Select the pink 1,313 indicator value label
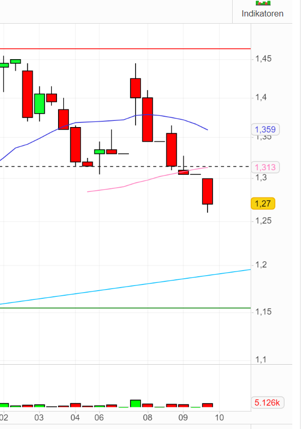The image size is (301, 429). (265, 167)
